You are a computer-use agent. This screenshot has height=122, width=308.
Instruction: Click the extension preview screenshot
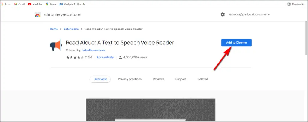point(151,110)
